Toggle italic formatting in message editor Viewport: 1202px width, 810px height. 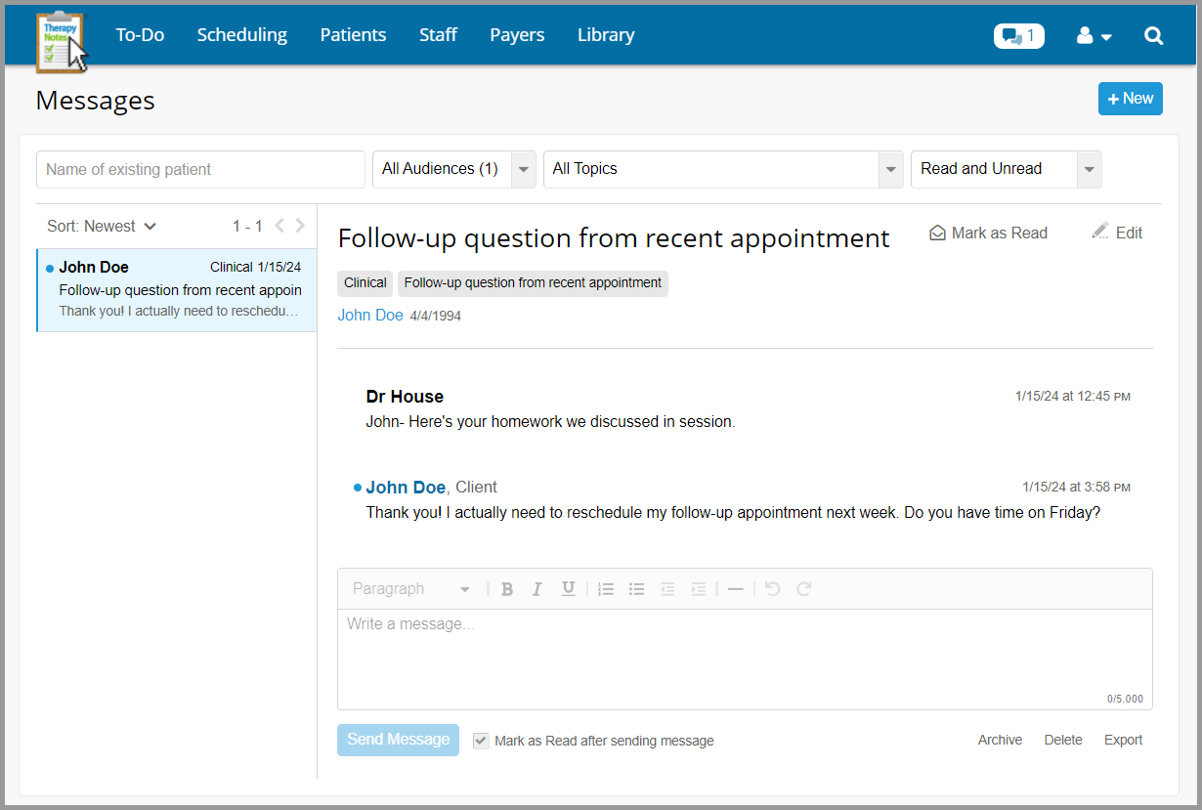(x=537, y=589)
